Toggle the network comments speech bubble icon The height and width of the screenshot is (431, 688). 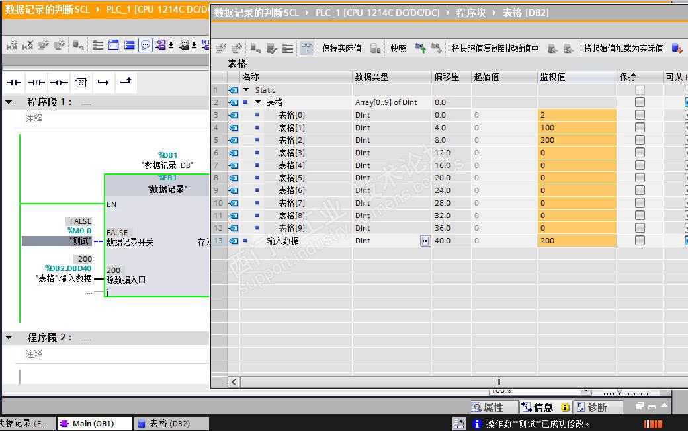pyautogui.click(x=146, y=45)
